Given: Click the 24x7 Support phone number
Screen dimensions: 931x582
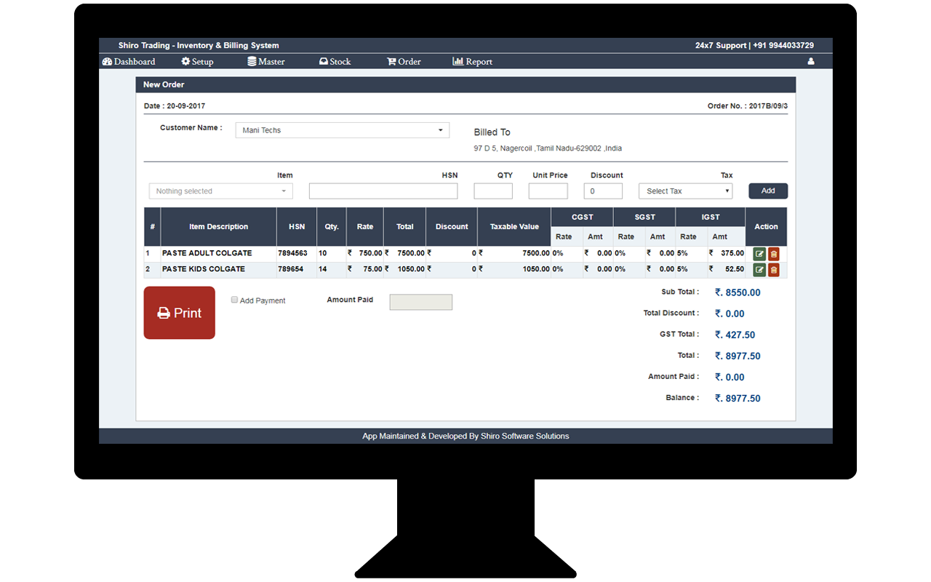Looking at the screenshot, I should coord(783,45).
